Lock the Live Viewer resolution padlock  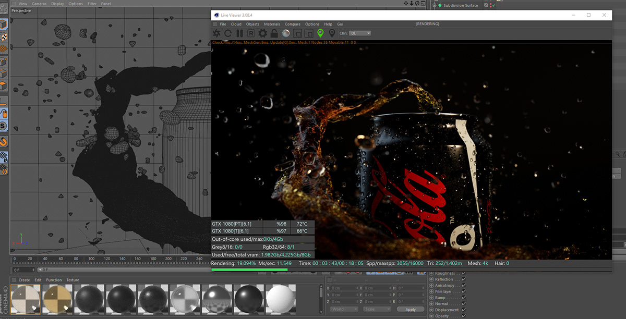click(x=273, y=33)
